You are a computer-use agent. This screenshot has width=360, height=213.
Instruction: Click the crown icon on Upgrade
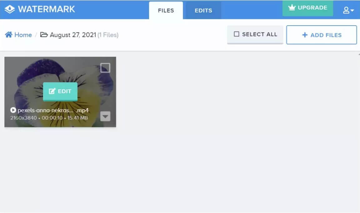[292, 7]
